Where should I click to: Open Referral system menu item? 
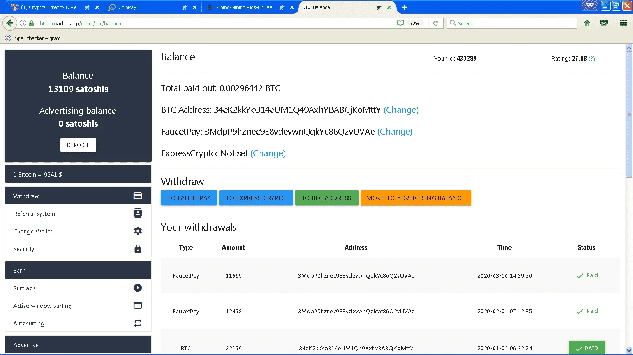click(x=78, y=214)
